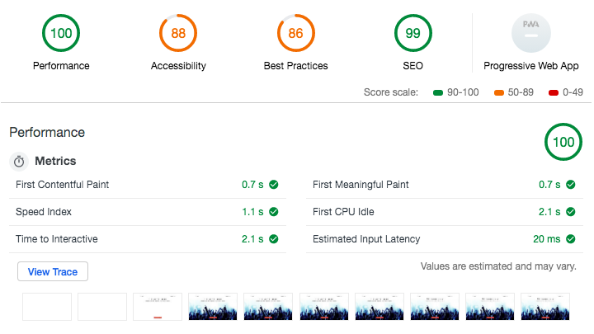594x334 pixels.
Task: Click the Performance section title heading
Action: coord(47,132)
